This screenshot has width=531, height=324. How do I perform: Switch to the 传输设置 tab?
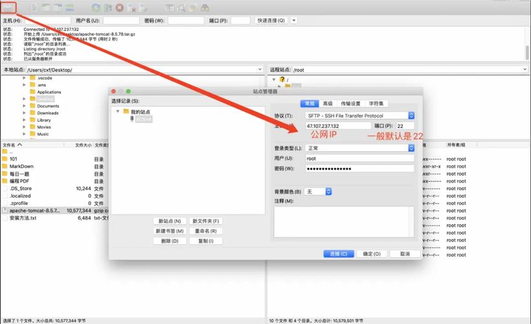[x=350, y=104]
